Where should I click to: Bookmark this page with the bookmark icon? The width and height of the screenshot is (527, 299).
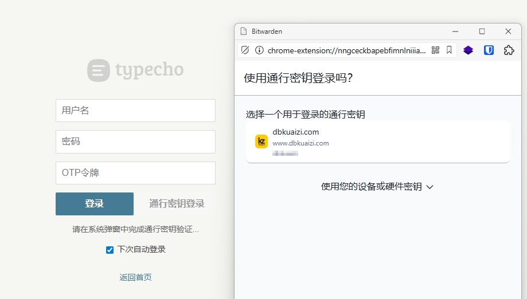tap(450, 50)
